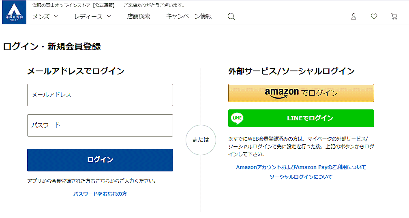
Task: Click the Aoyama logo in the header
Action: pos(13,12)
